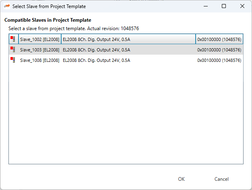This screenshot has width=252, height=190.
Task: Click the red device icon for Slave_1008
Action: 13,60
